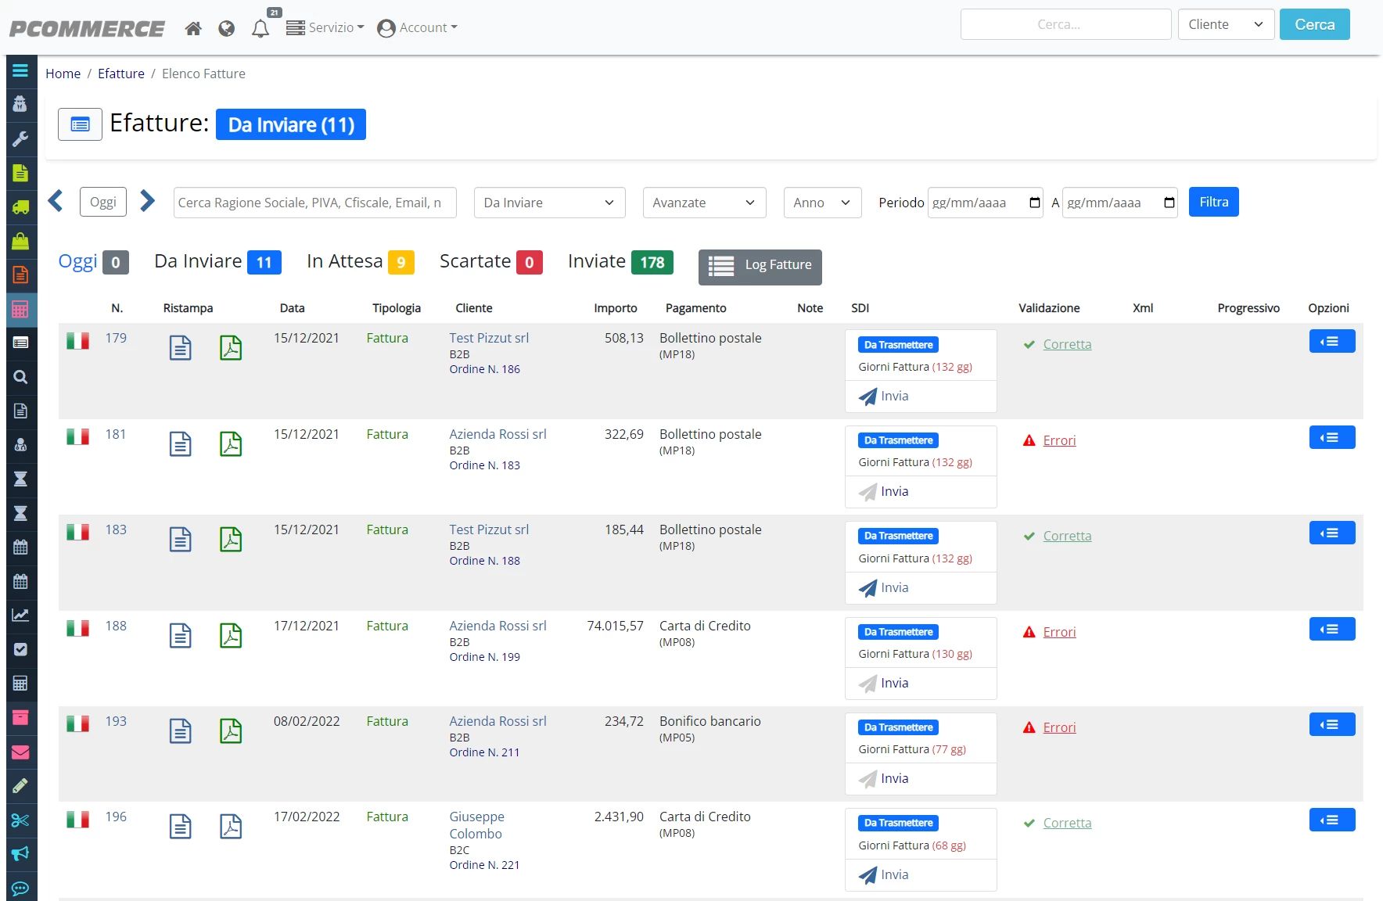Focus the Ragione Sociale search field
1383x901 pixels.
[x=314, y=203]
